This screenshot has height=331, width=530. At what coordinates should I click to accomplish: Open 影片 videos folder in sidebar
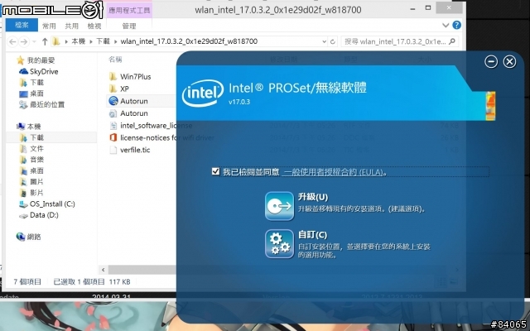[36, 193]
